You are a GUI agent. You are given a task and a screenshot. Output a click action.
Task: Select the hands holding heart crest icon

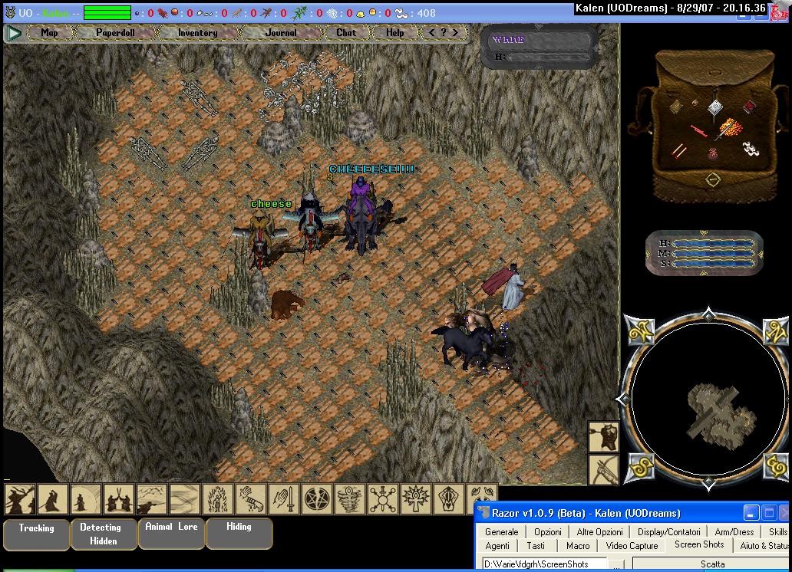click(x=448, y=499)
